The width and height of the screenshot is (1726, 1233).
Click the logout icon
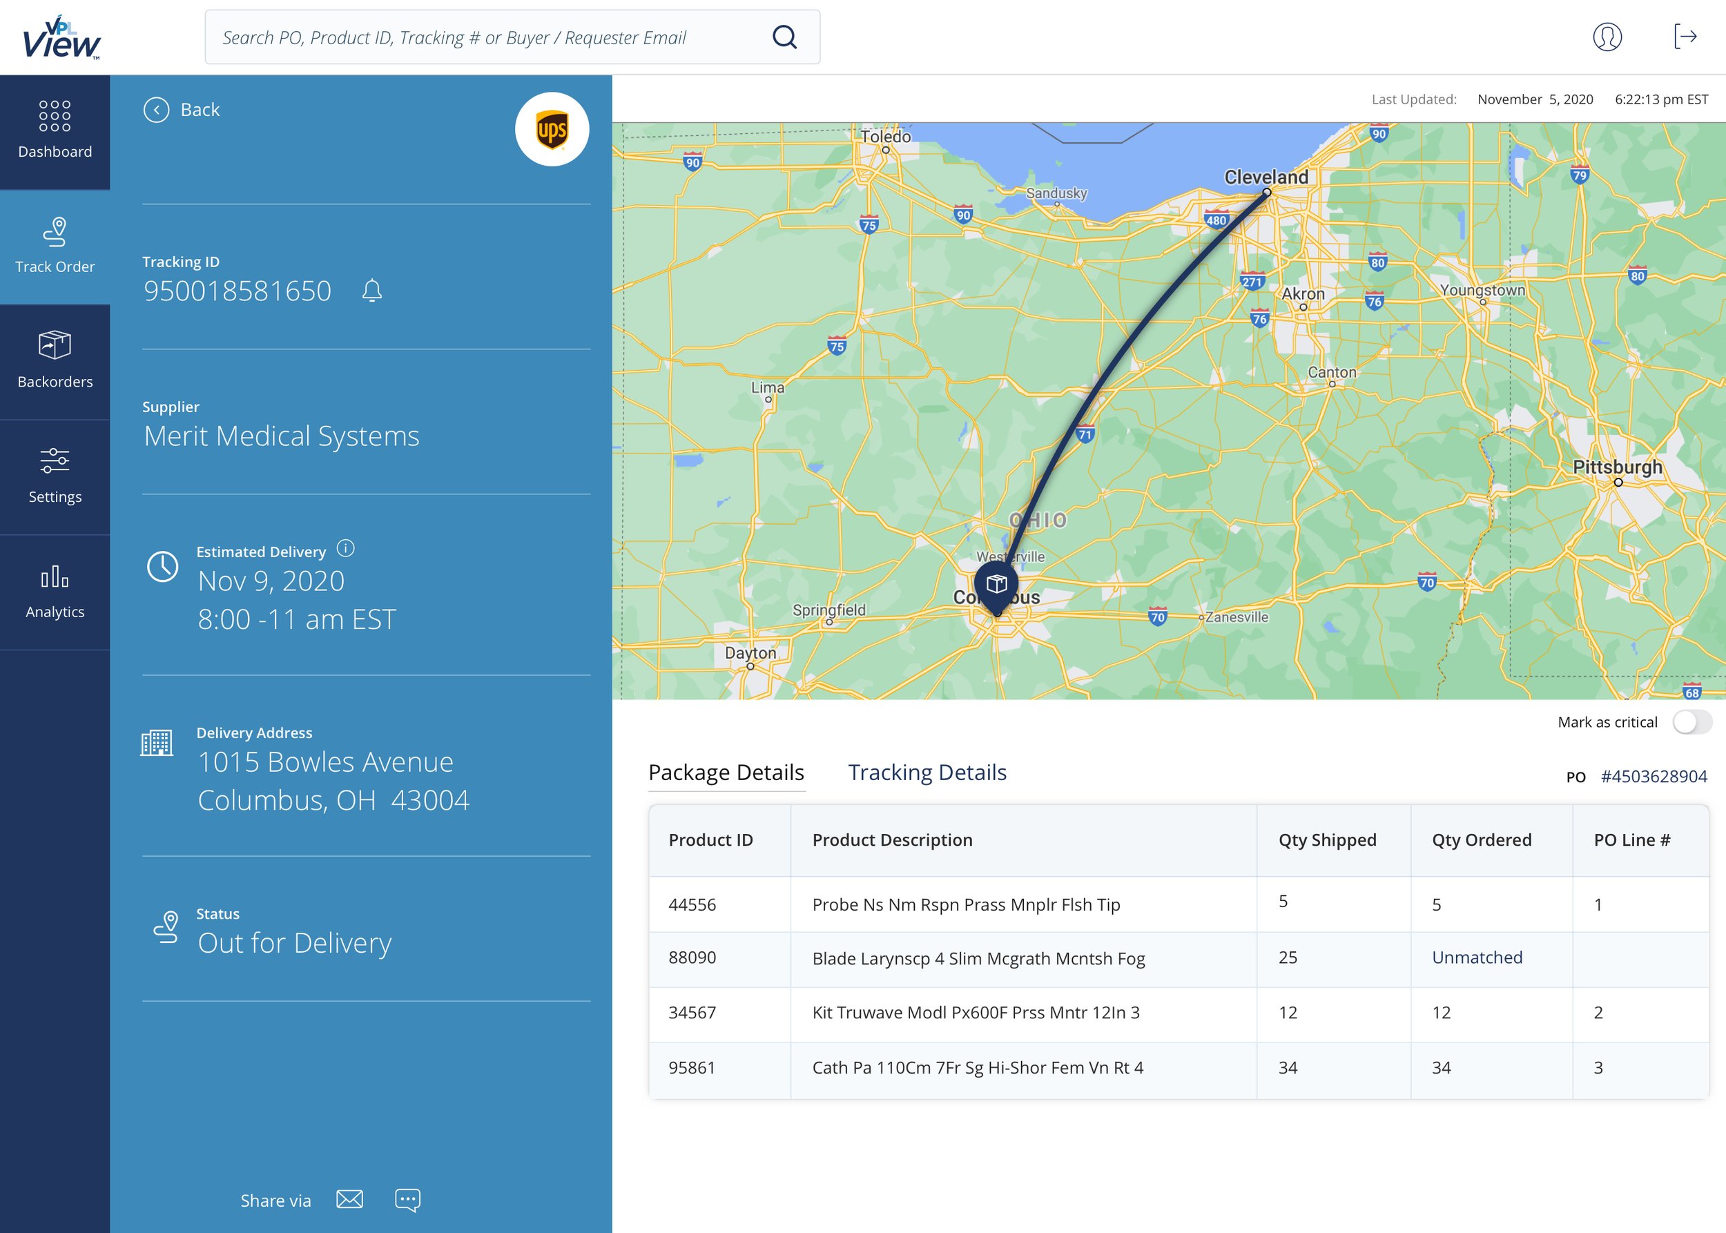pyautogui.click(x=1685, y=36)
